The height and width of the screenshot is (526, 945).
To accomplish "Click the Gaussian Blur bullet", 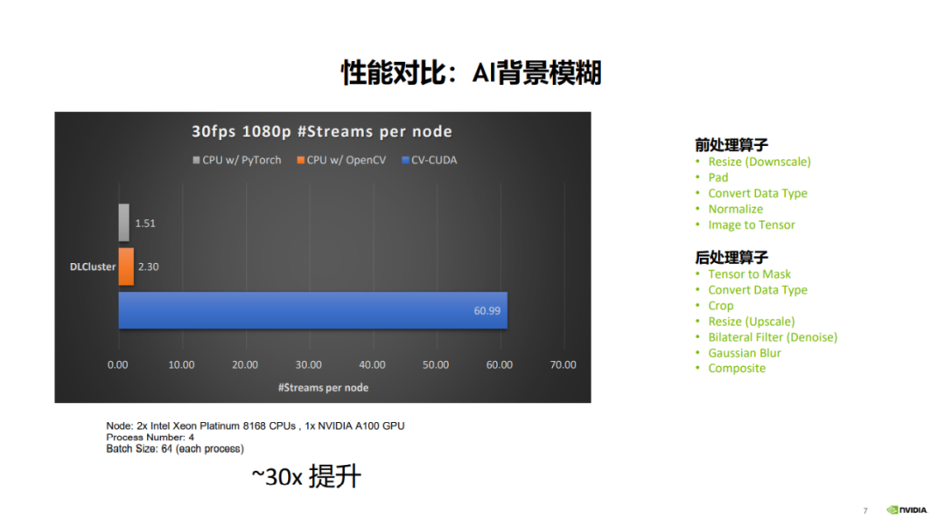I will [x=745, y=353].
